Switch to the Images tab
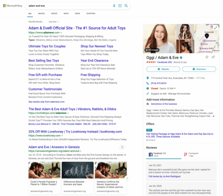Image resolution: width=223 pixels, height=196 pixels. [x=41, y=13]
